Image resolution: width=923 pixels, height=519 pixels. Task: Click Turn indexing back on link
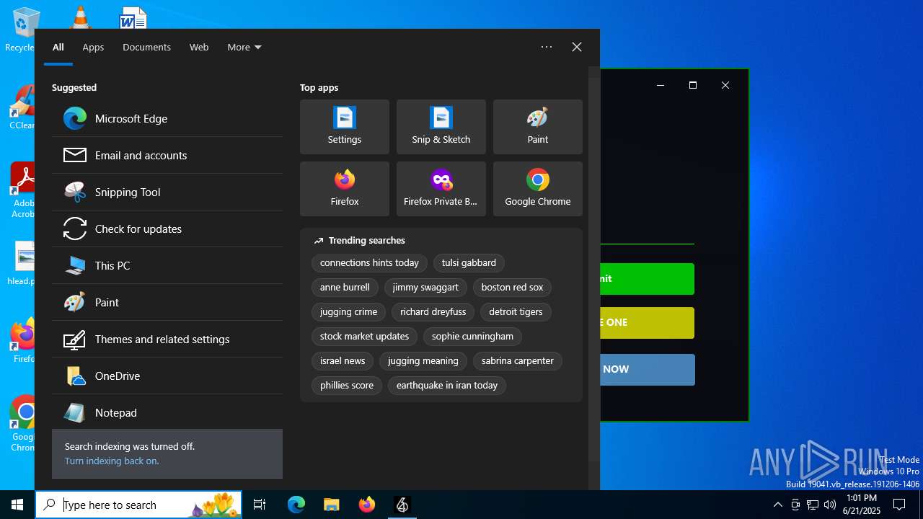click(x=112, y=461)
